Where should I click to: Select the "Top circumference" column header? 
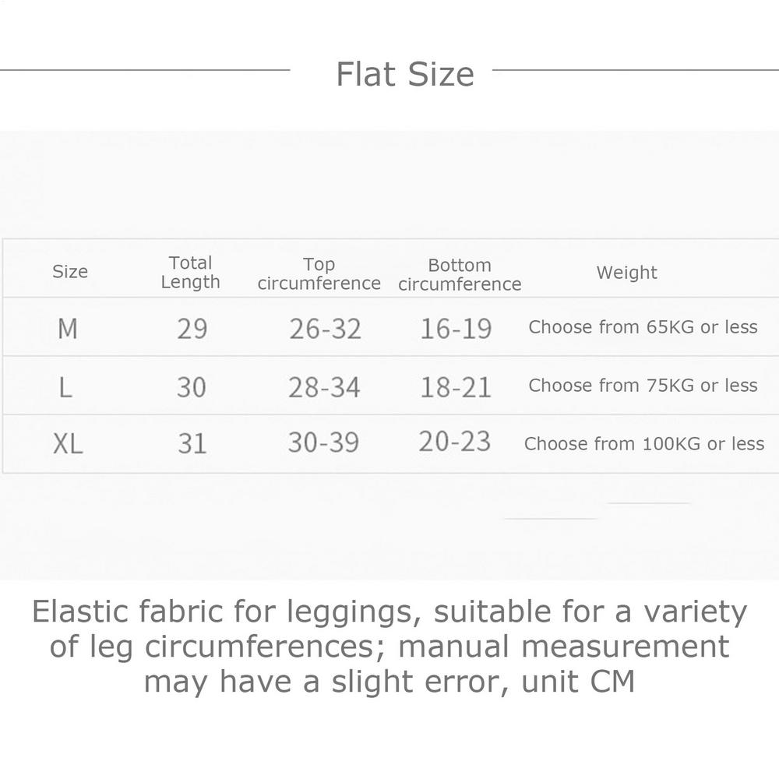pos(319,274)
